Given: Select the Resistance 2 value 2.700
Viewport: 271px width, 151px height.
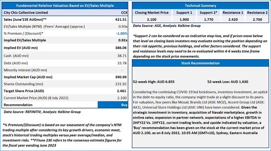Looking at the screenshot, I should (257, 19).
